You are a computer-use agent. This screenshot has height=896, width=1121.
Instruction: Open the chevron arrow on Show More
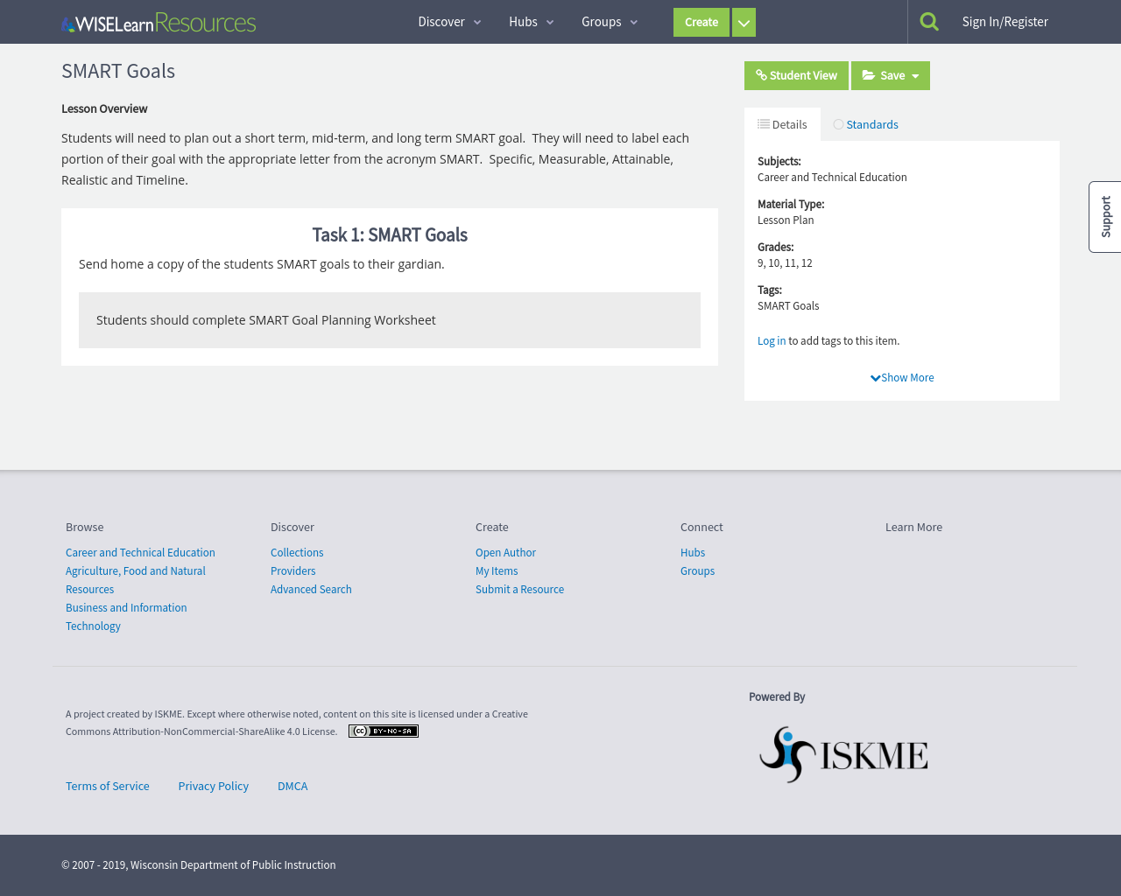[x=875, y=376]
